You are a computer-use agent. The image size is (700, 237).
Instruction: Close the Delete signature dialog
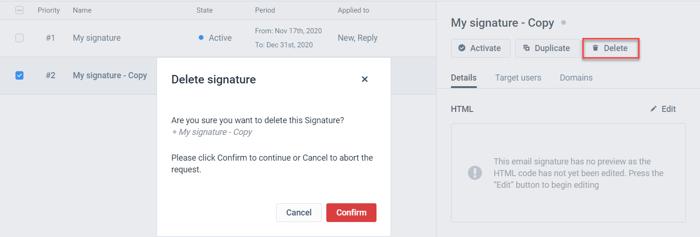(x=364, y=79)
